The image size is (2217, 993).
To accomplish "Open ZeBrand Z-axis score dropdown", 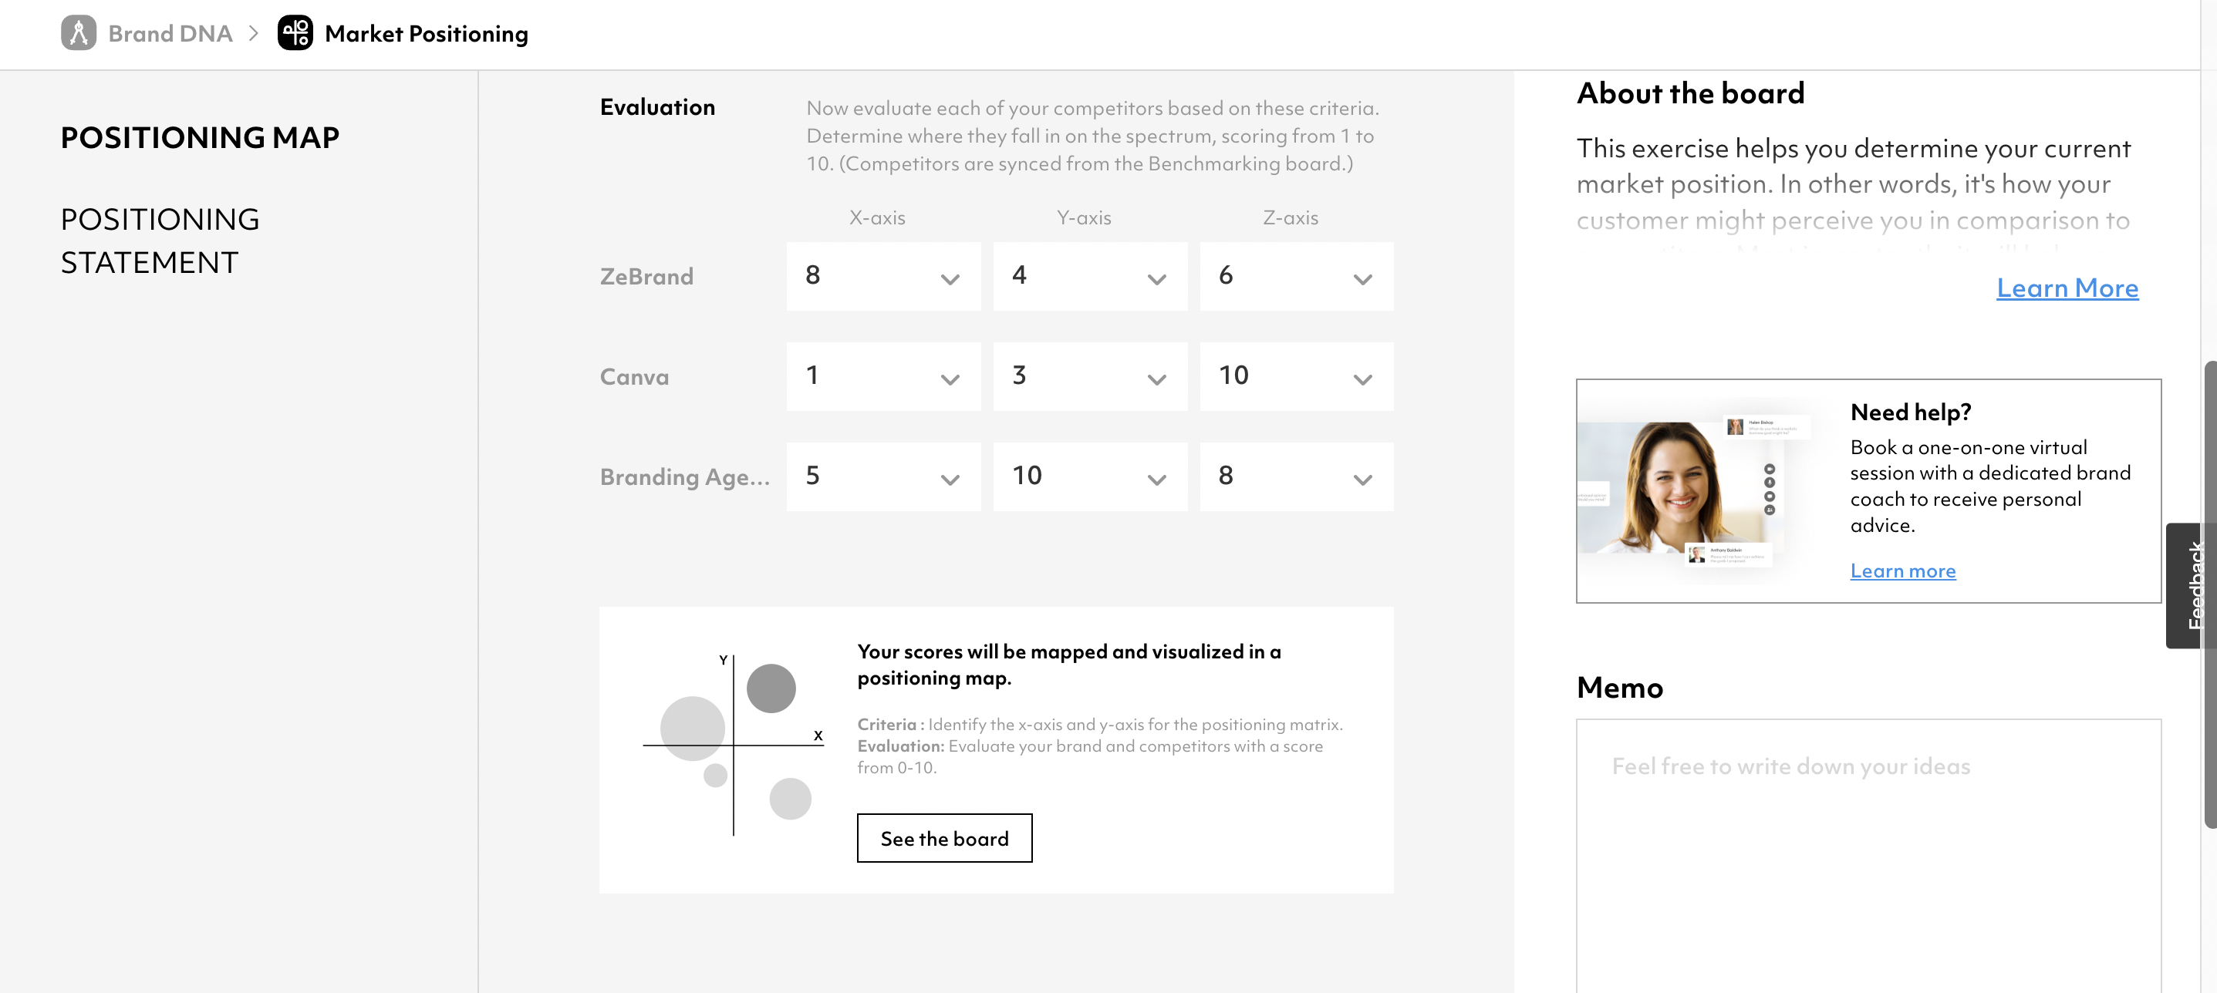I will pos(1296,276).
